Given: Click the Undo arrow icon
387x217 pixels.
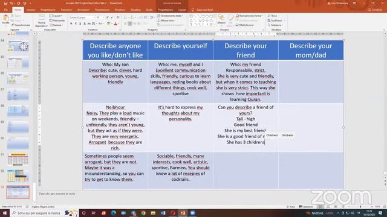Looking at the screenshot, I should 11,3.
